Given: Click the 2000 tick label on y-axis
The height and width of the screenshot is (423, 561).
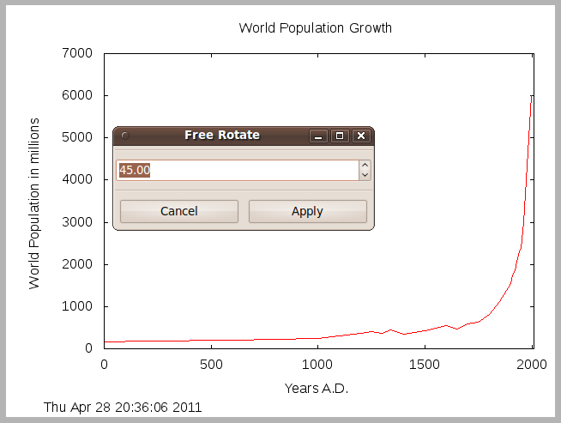Looking at the screenshot, I should point(78,264).
